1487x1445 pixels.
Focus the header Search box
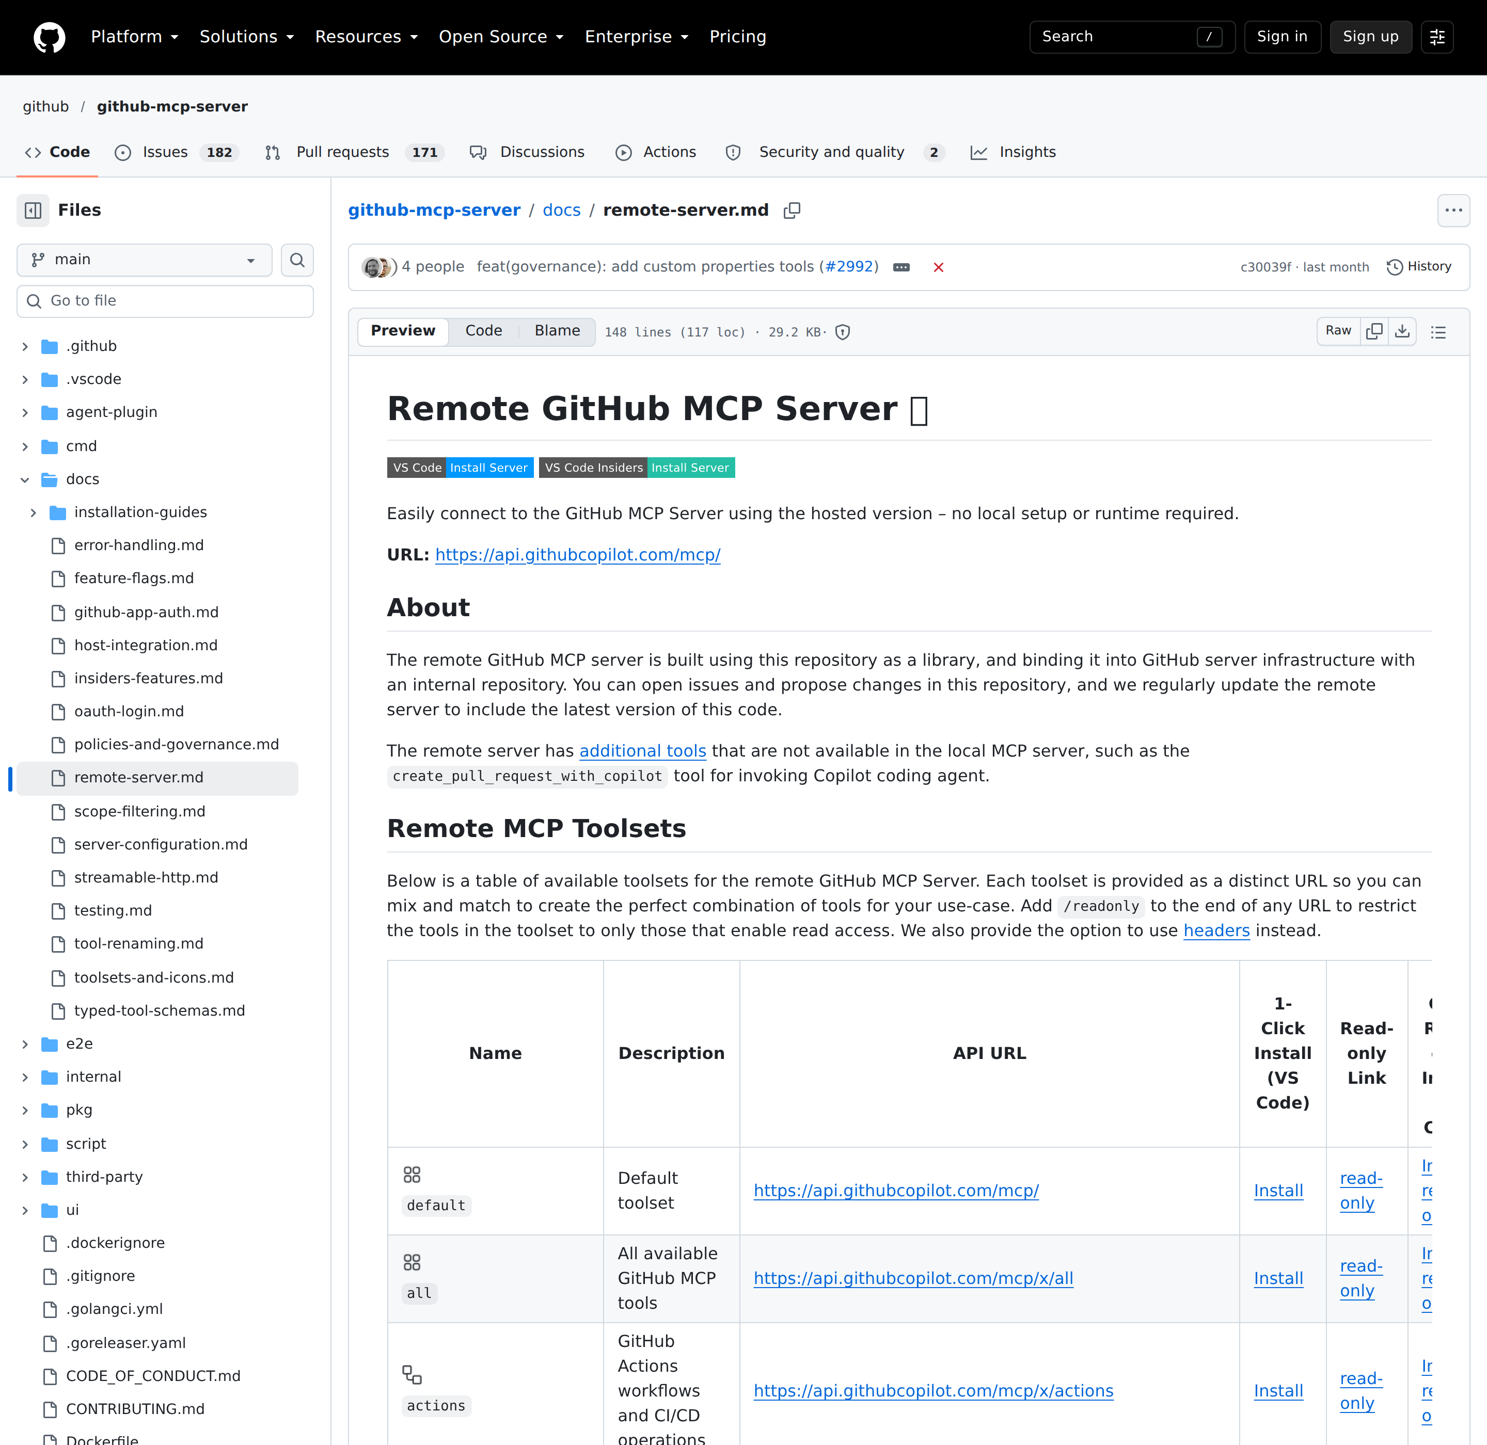click(1132, 37)
